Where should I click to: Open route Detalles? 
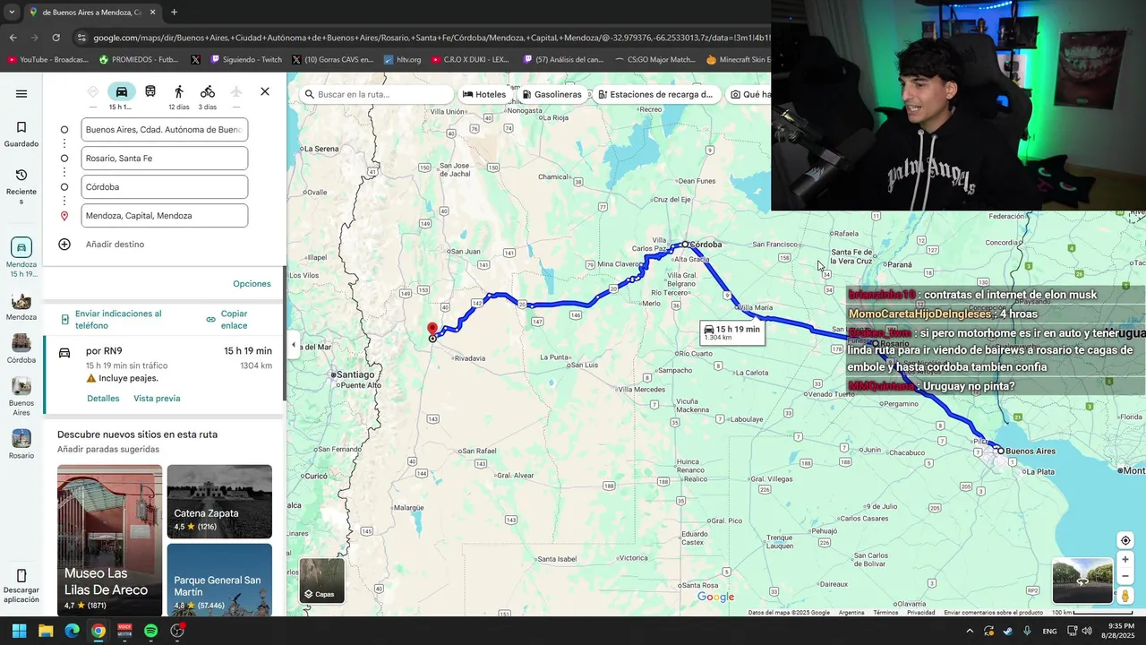point(103,398)
